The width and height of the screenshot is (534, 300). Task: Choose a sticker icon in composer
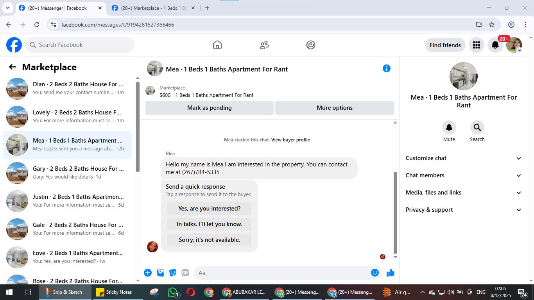173,273
